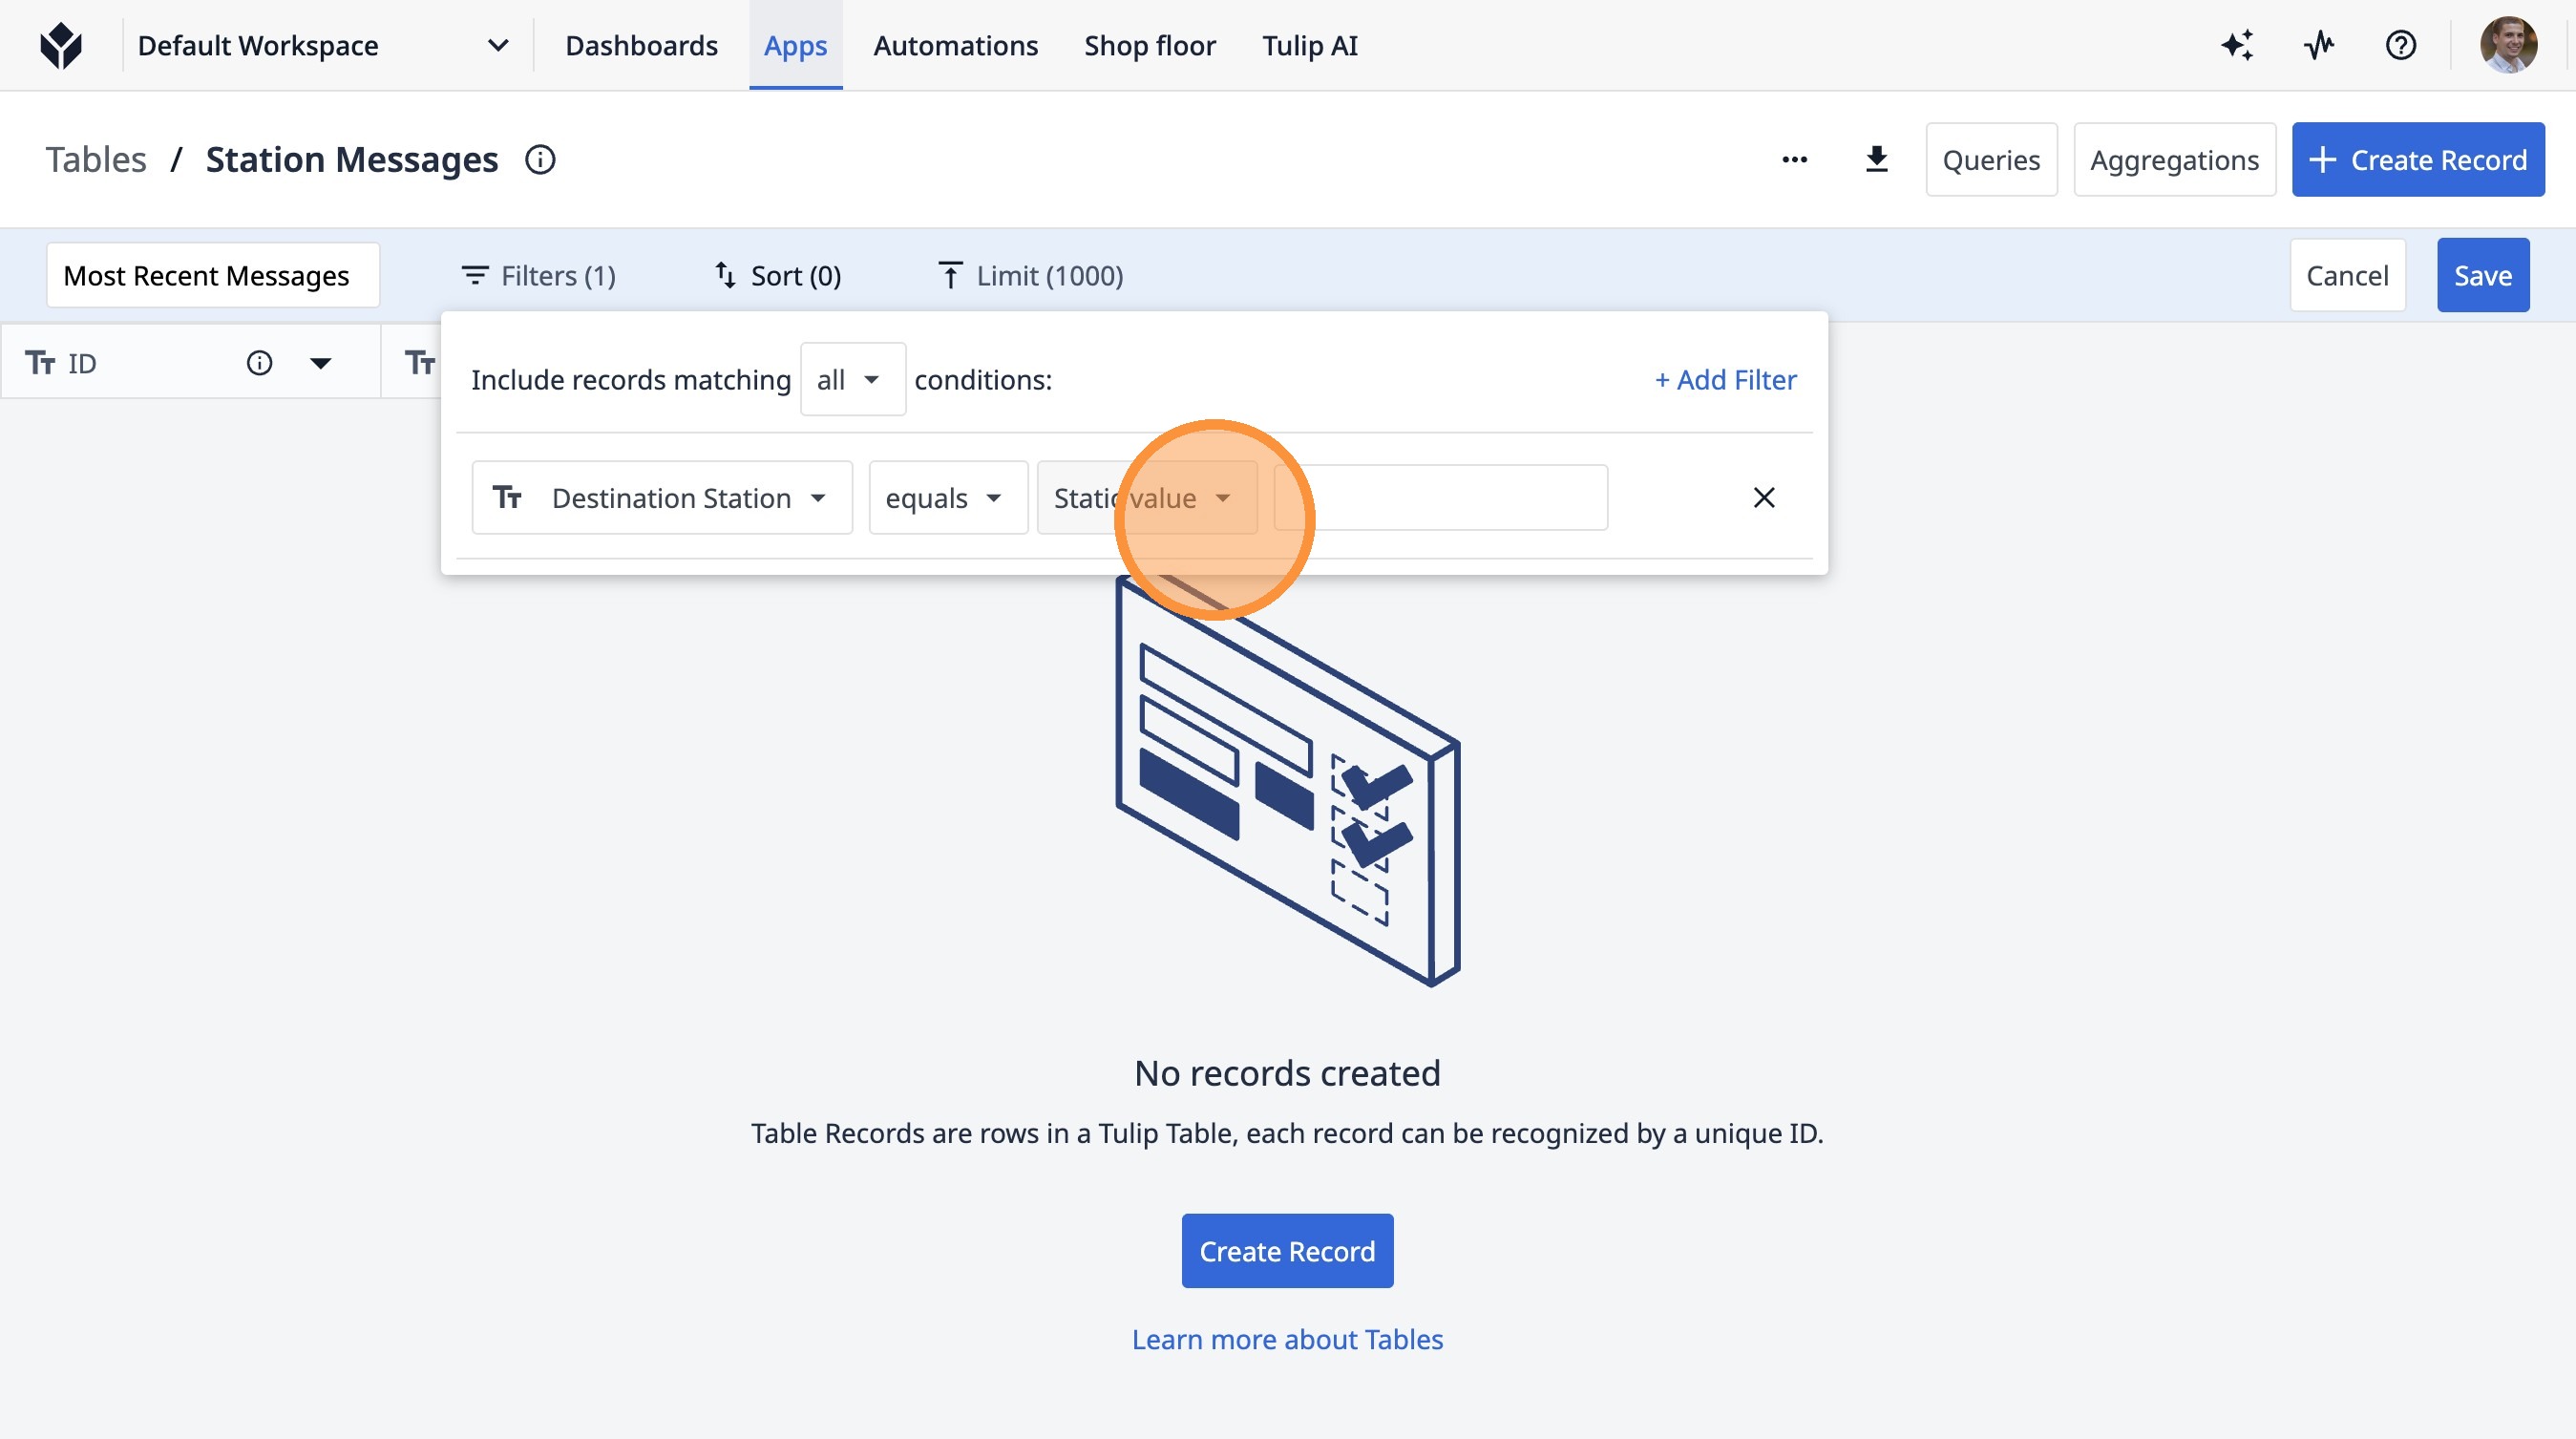
Task: Click the help question mark icon
Action: pos(2400,45)
